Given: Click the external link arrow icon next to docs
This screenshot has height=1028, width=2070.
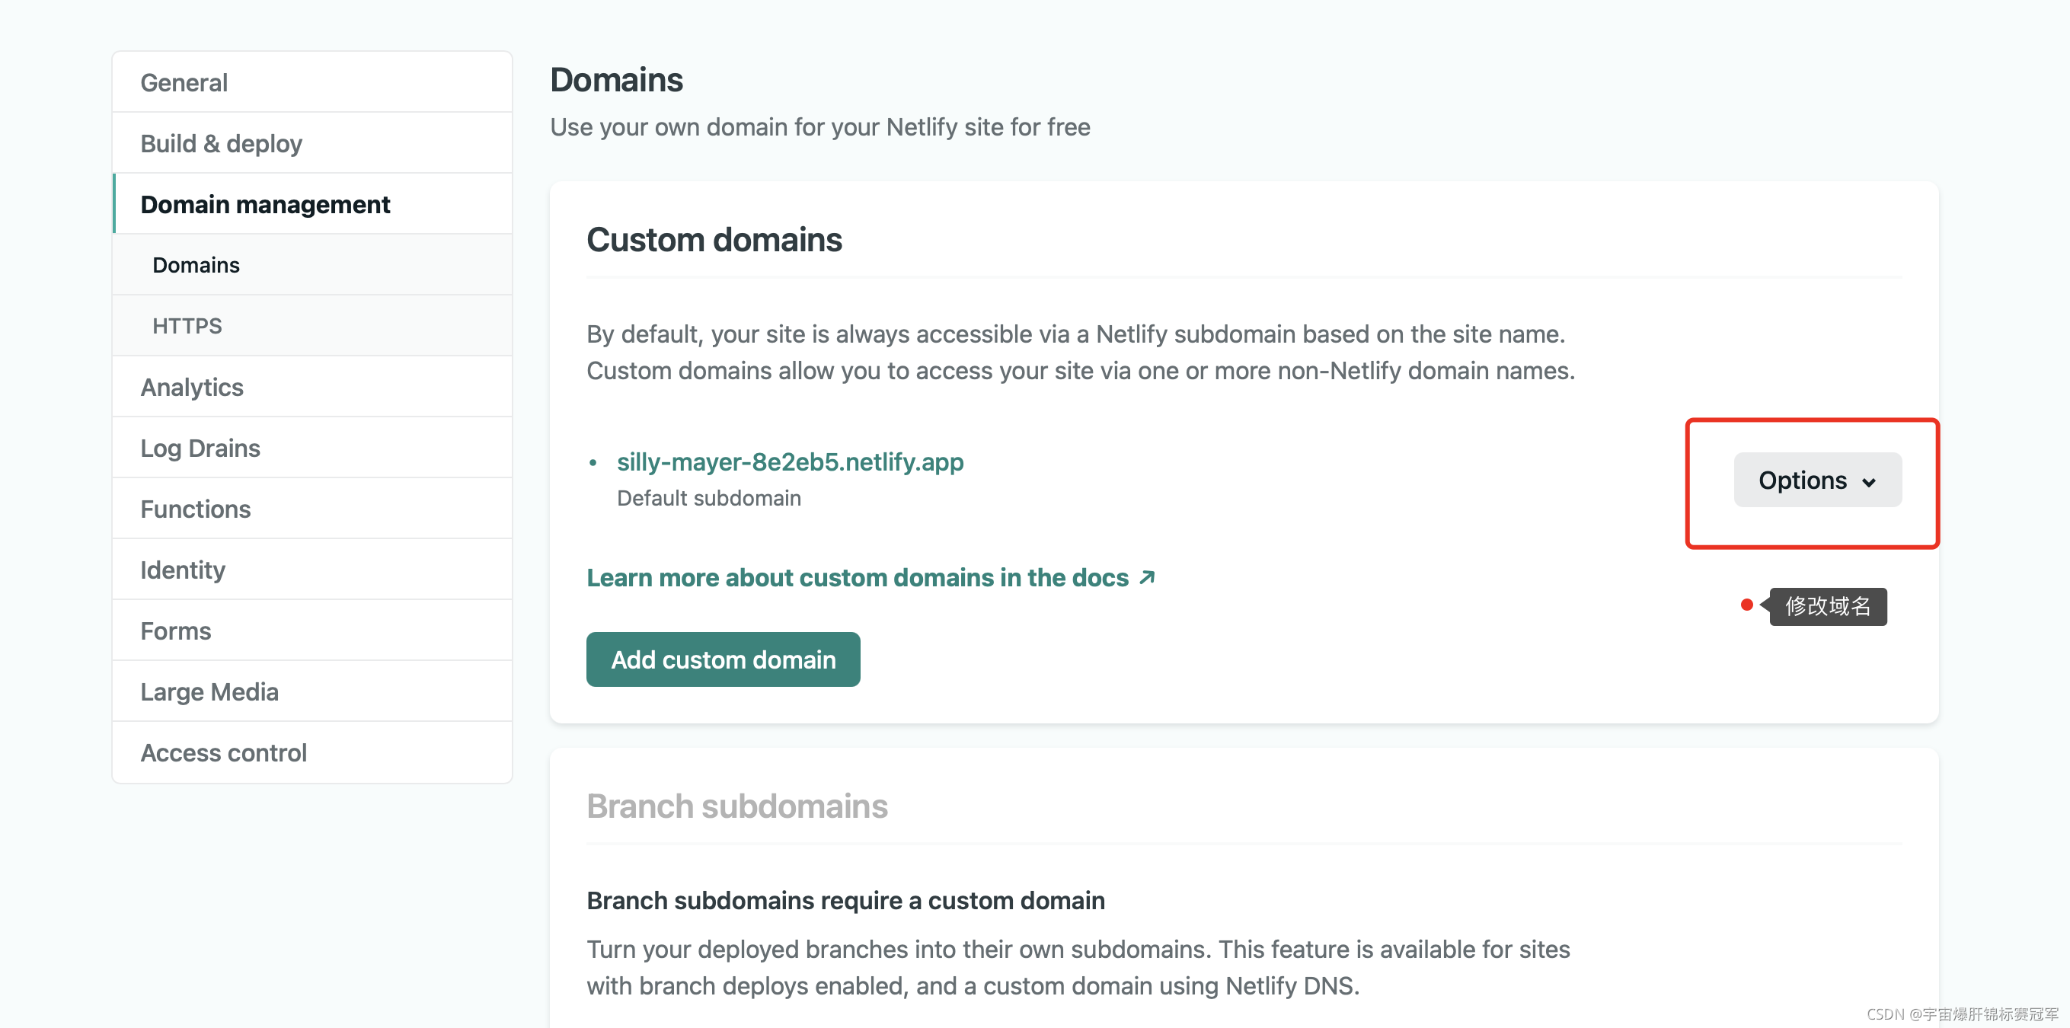Looking at the screenshot, I should (x=1148, y=577).
